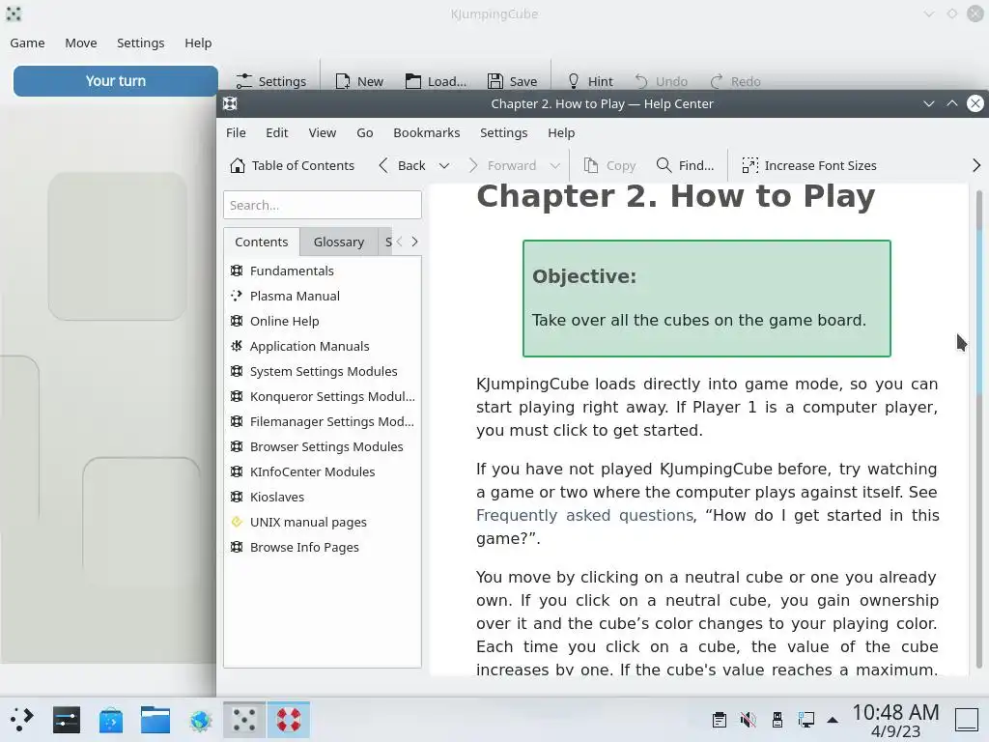
Task: Click KJumpingCube Settings toolbar button
Action: [x=270, y=81]
